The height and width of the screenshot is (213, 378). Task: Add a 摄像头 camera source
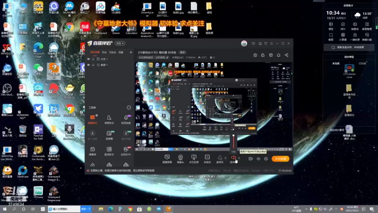[180, 159]
